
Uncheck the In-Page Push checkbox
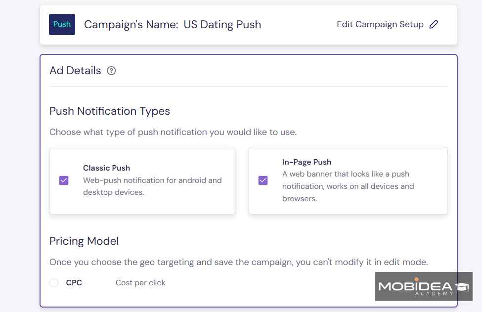[x=263, y=180]
